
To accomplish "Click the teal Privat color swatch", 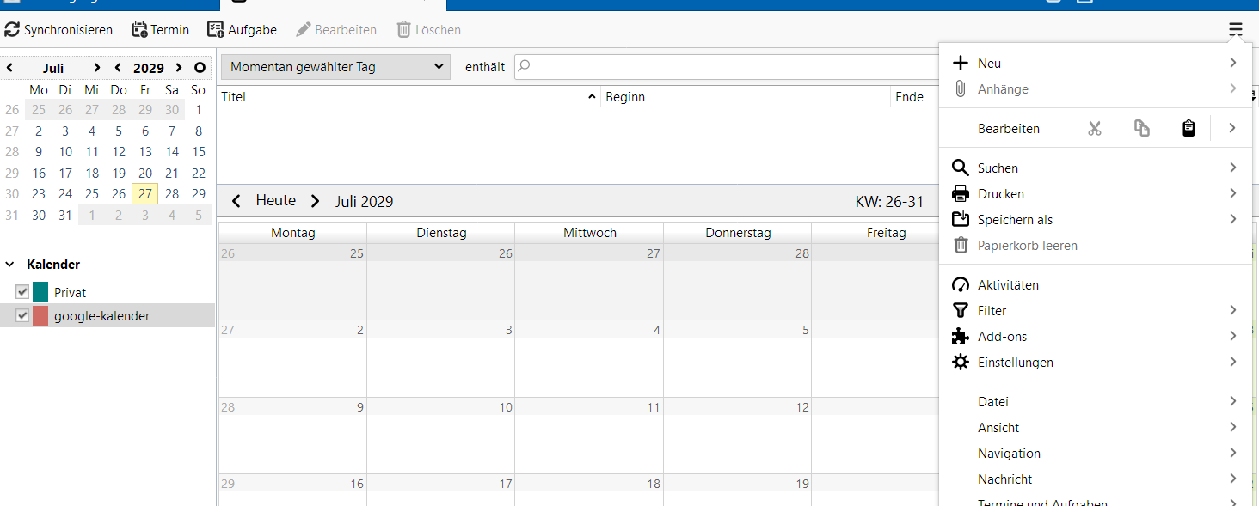I will point(40,293).
